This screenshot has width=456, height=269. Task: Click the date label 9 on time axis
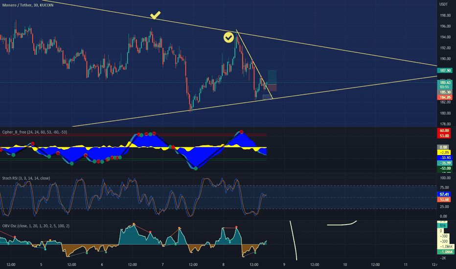284,265
